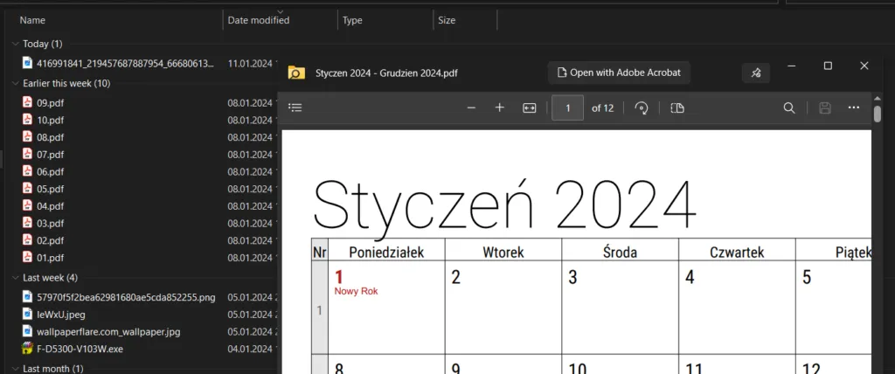Zoom out with the minus icon
895x374 pixels.
point(471,107)
